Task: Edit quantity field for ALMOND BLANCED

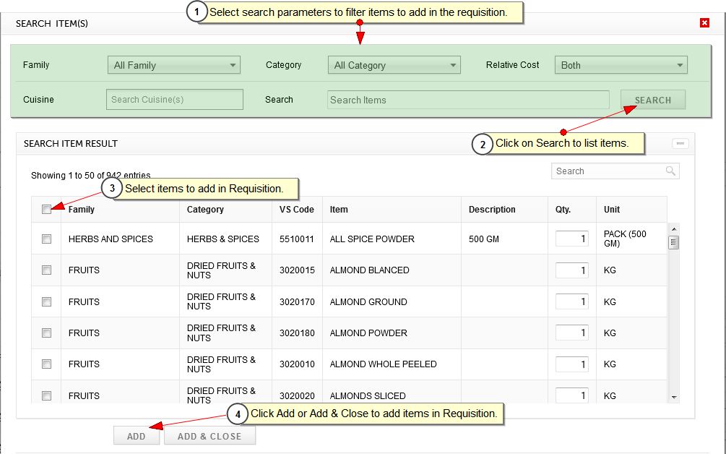Action: pyautogui.click(x=572, y=270)
